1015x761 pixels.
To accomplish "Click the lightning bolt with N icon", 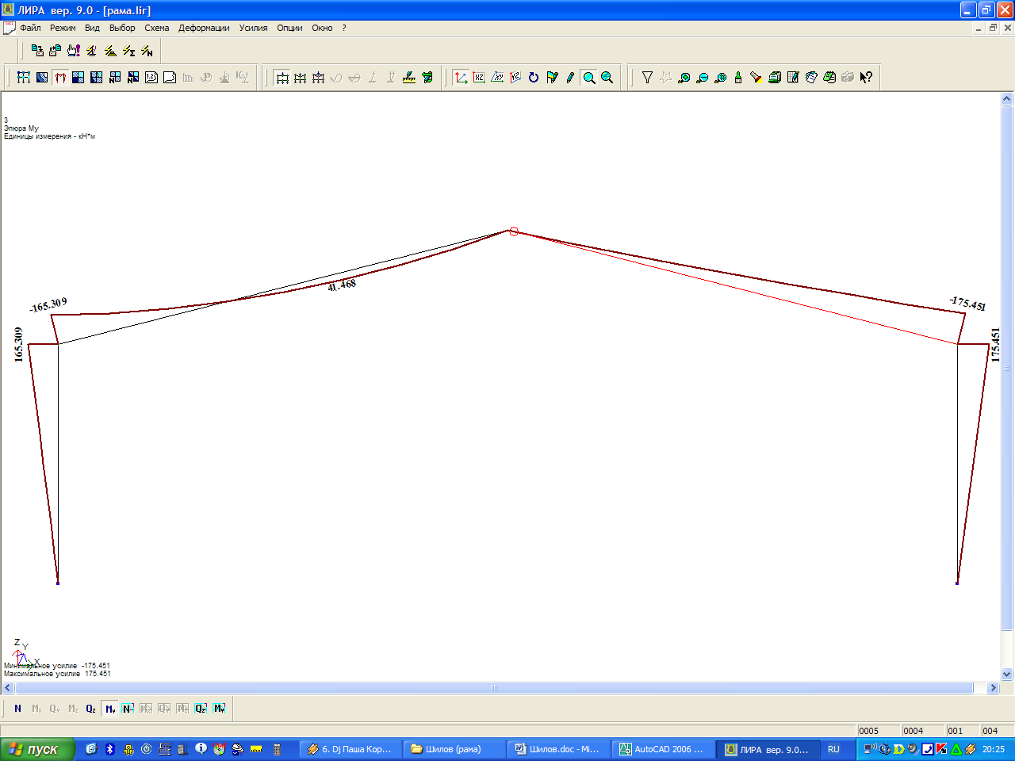I will [147, 51].
